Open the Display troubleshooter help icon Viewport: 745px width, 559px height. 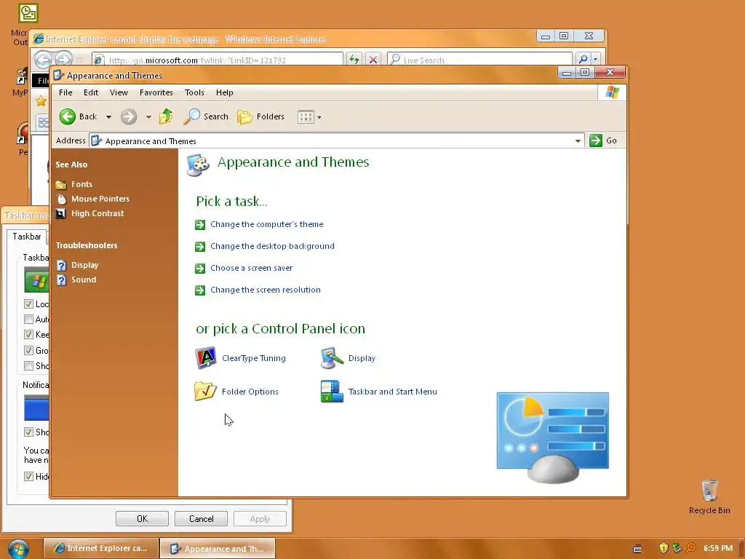click(x=61, y=265)
